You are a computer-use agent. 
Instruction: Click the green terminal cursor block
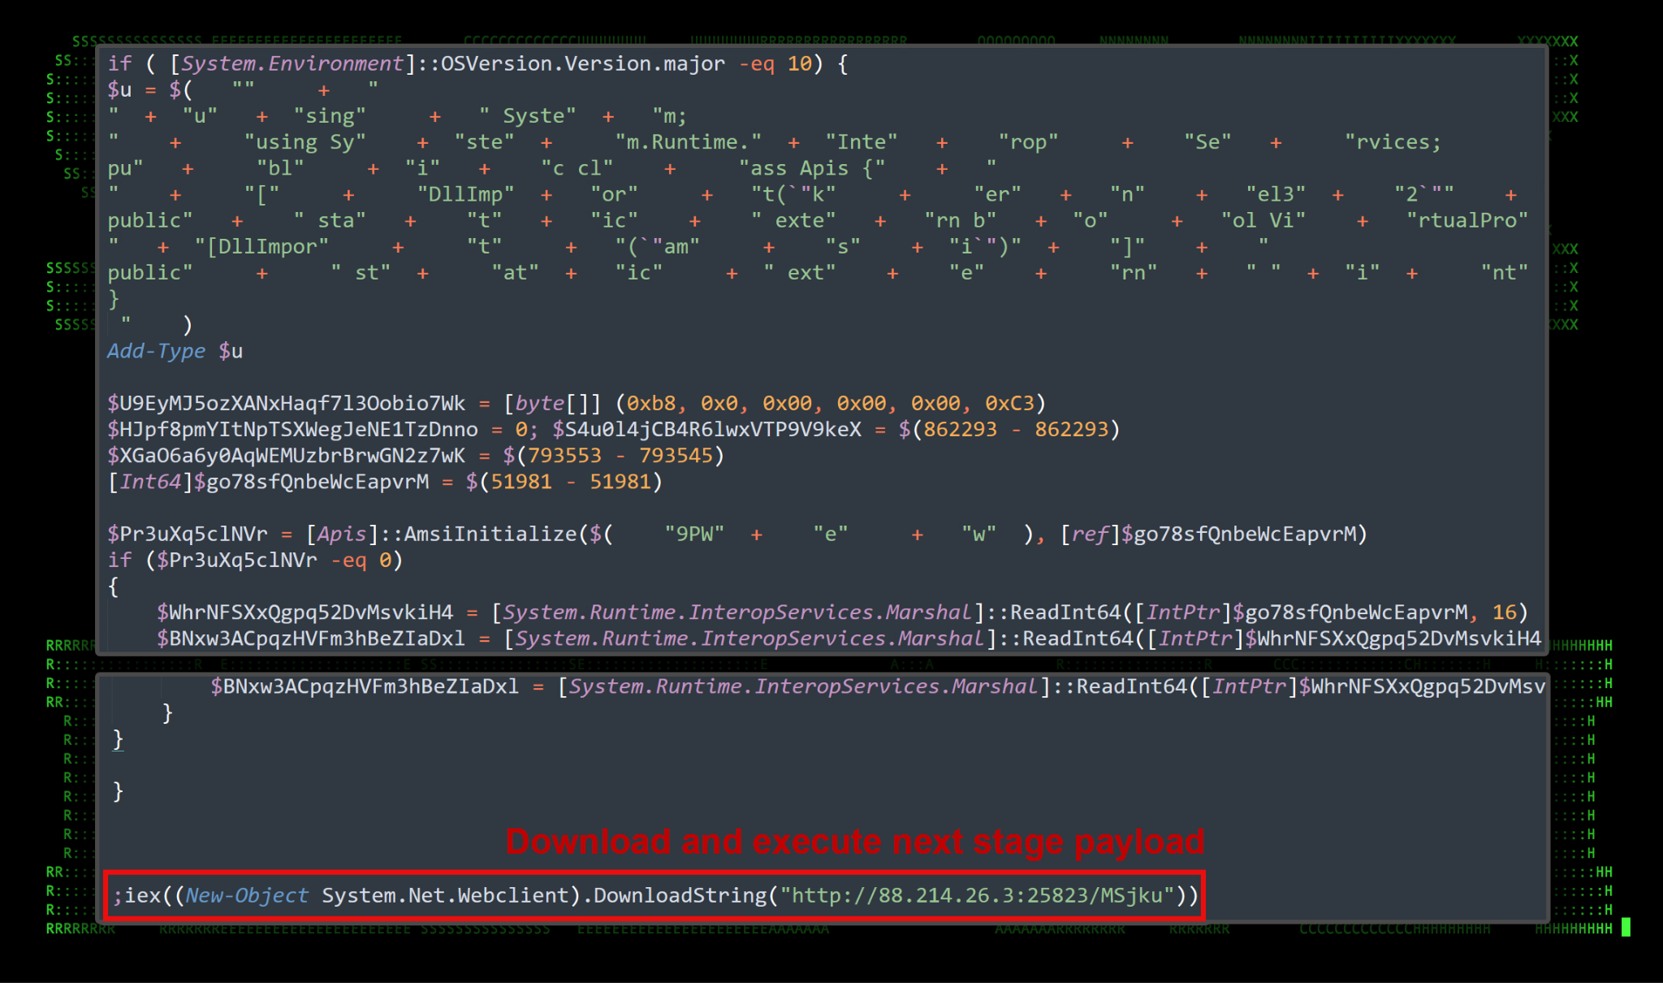pos(1626,928)
